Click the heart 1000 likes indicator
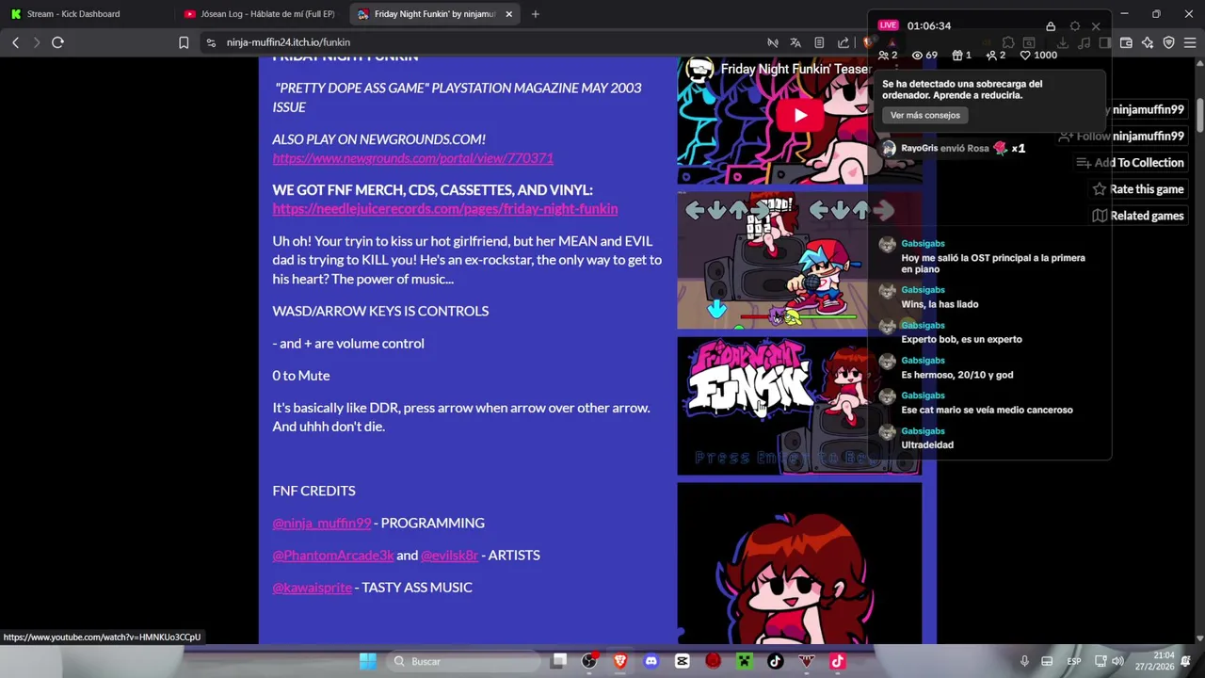The width and height of the screenshot is (1205, 678). pyautogui.click(x=1038, y=56)
